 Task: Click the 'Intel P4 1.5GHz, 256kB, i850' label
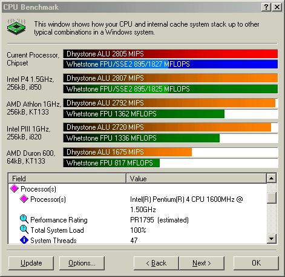coord(30,83)
